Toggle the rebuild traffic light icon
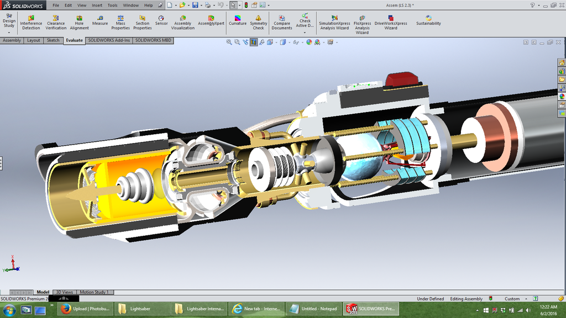This screenshot has height=318, width=566. 246,5
